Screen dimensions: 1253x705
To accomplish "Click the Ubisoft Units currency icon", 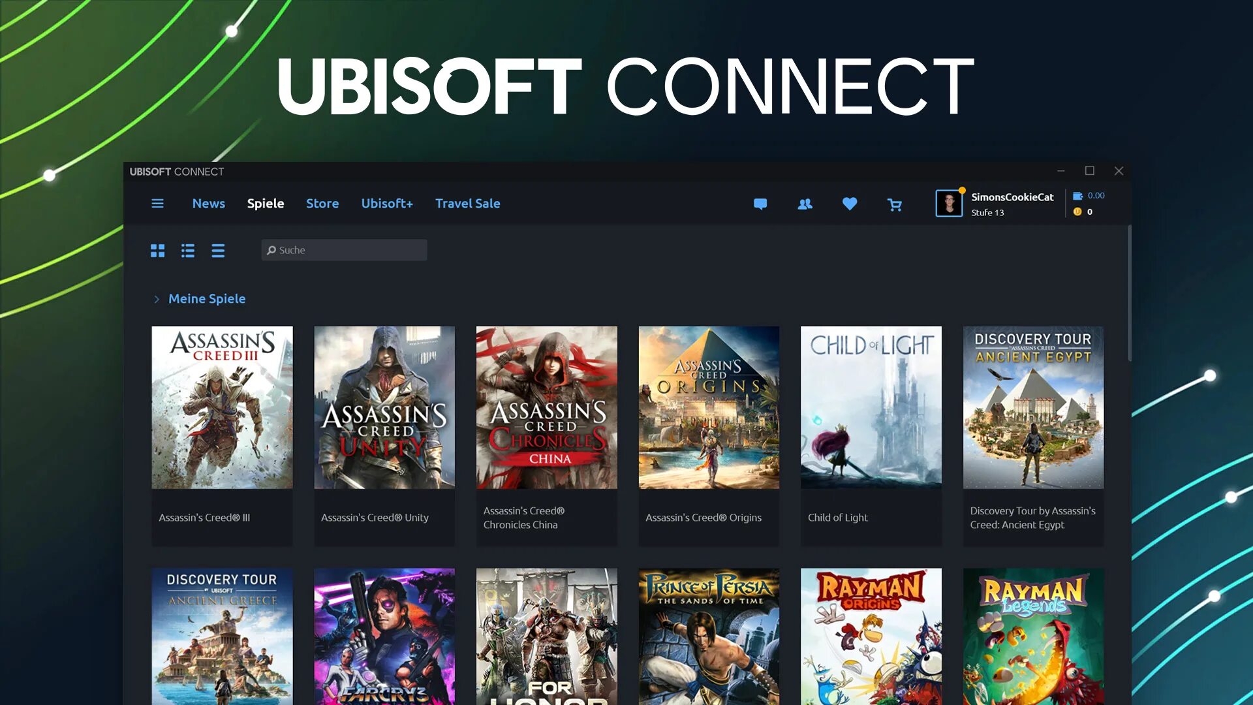I will [x=1077, y=211].
